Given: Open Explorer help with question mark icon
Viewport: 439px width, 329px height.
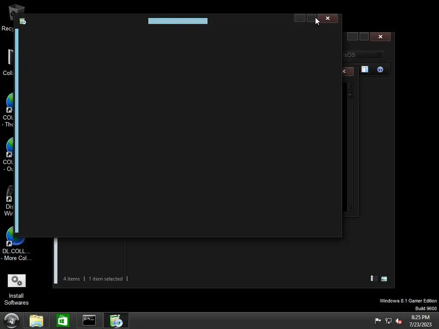Looking at the screenshot, I should pos(380,69).
